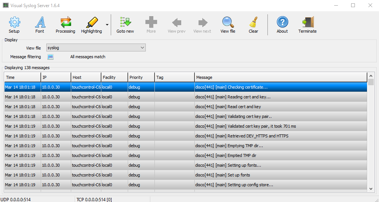Select the 'Read cert and key' row
This screenshot has width=379, height=202.
(x=186, y=107)
